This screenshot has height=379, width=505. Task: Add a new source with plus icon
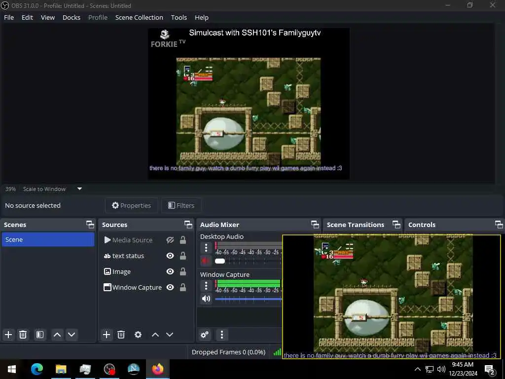[107, 335]
